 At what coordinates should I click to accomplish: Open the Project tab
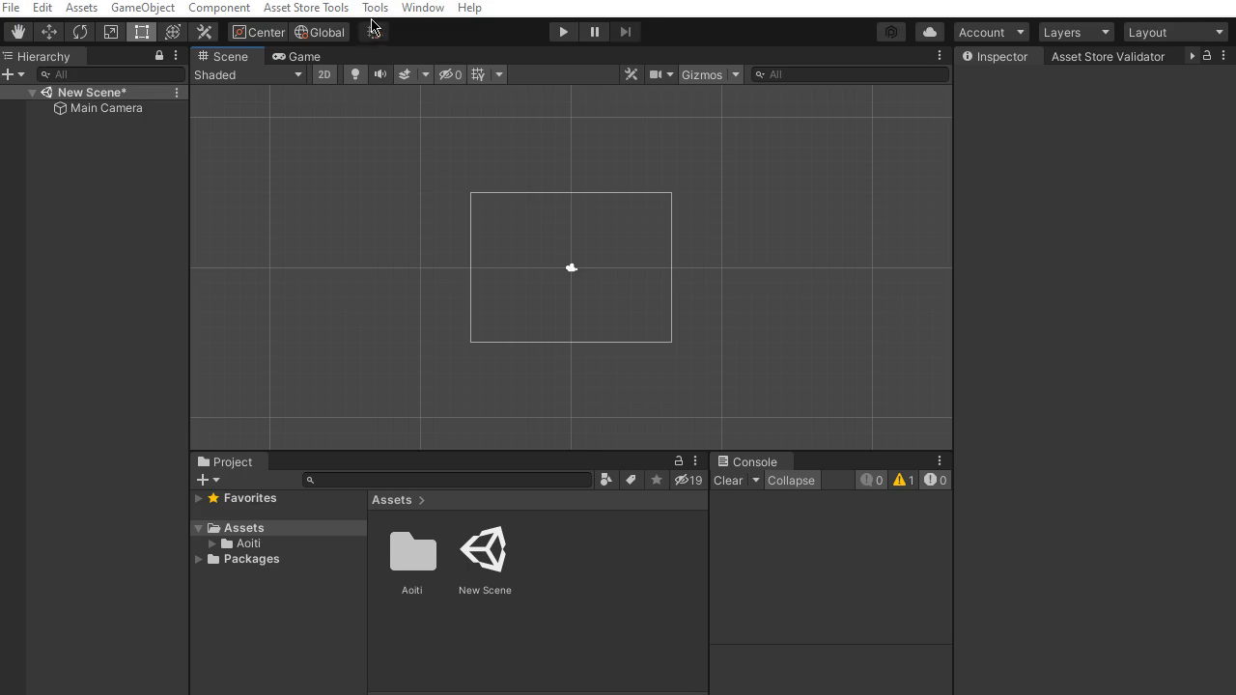[x=225, y=461]
